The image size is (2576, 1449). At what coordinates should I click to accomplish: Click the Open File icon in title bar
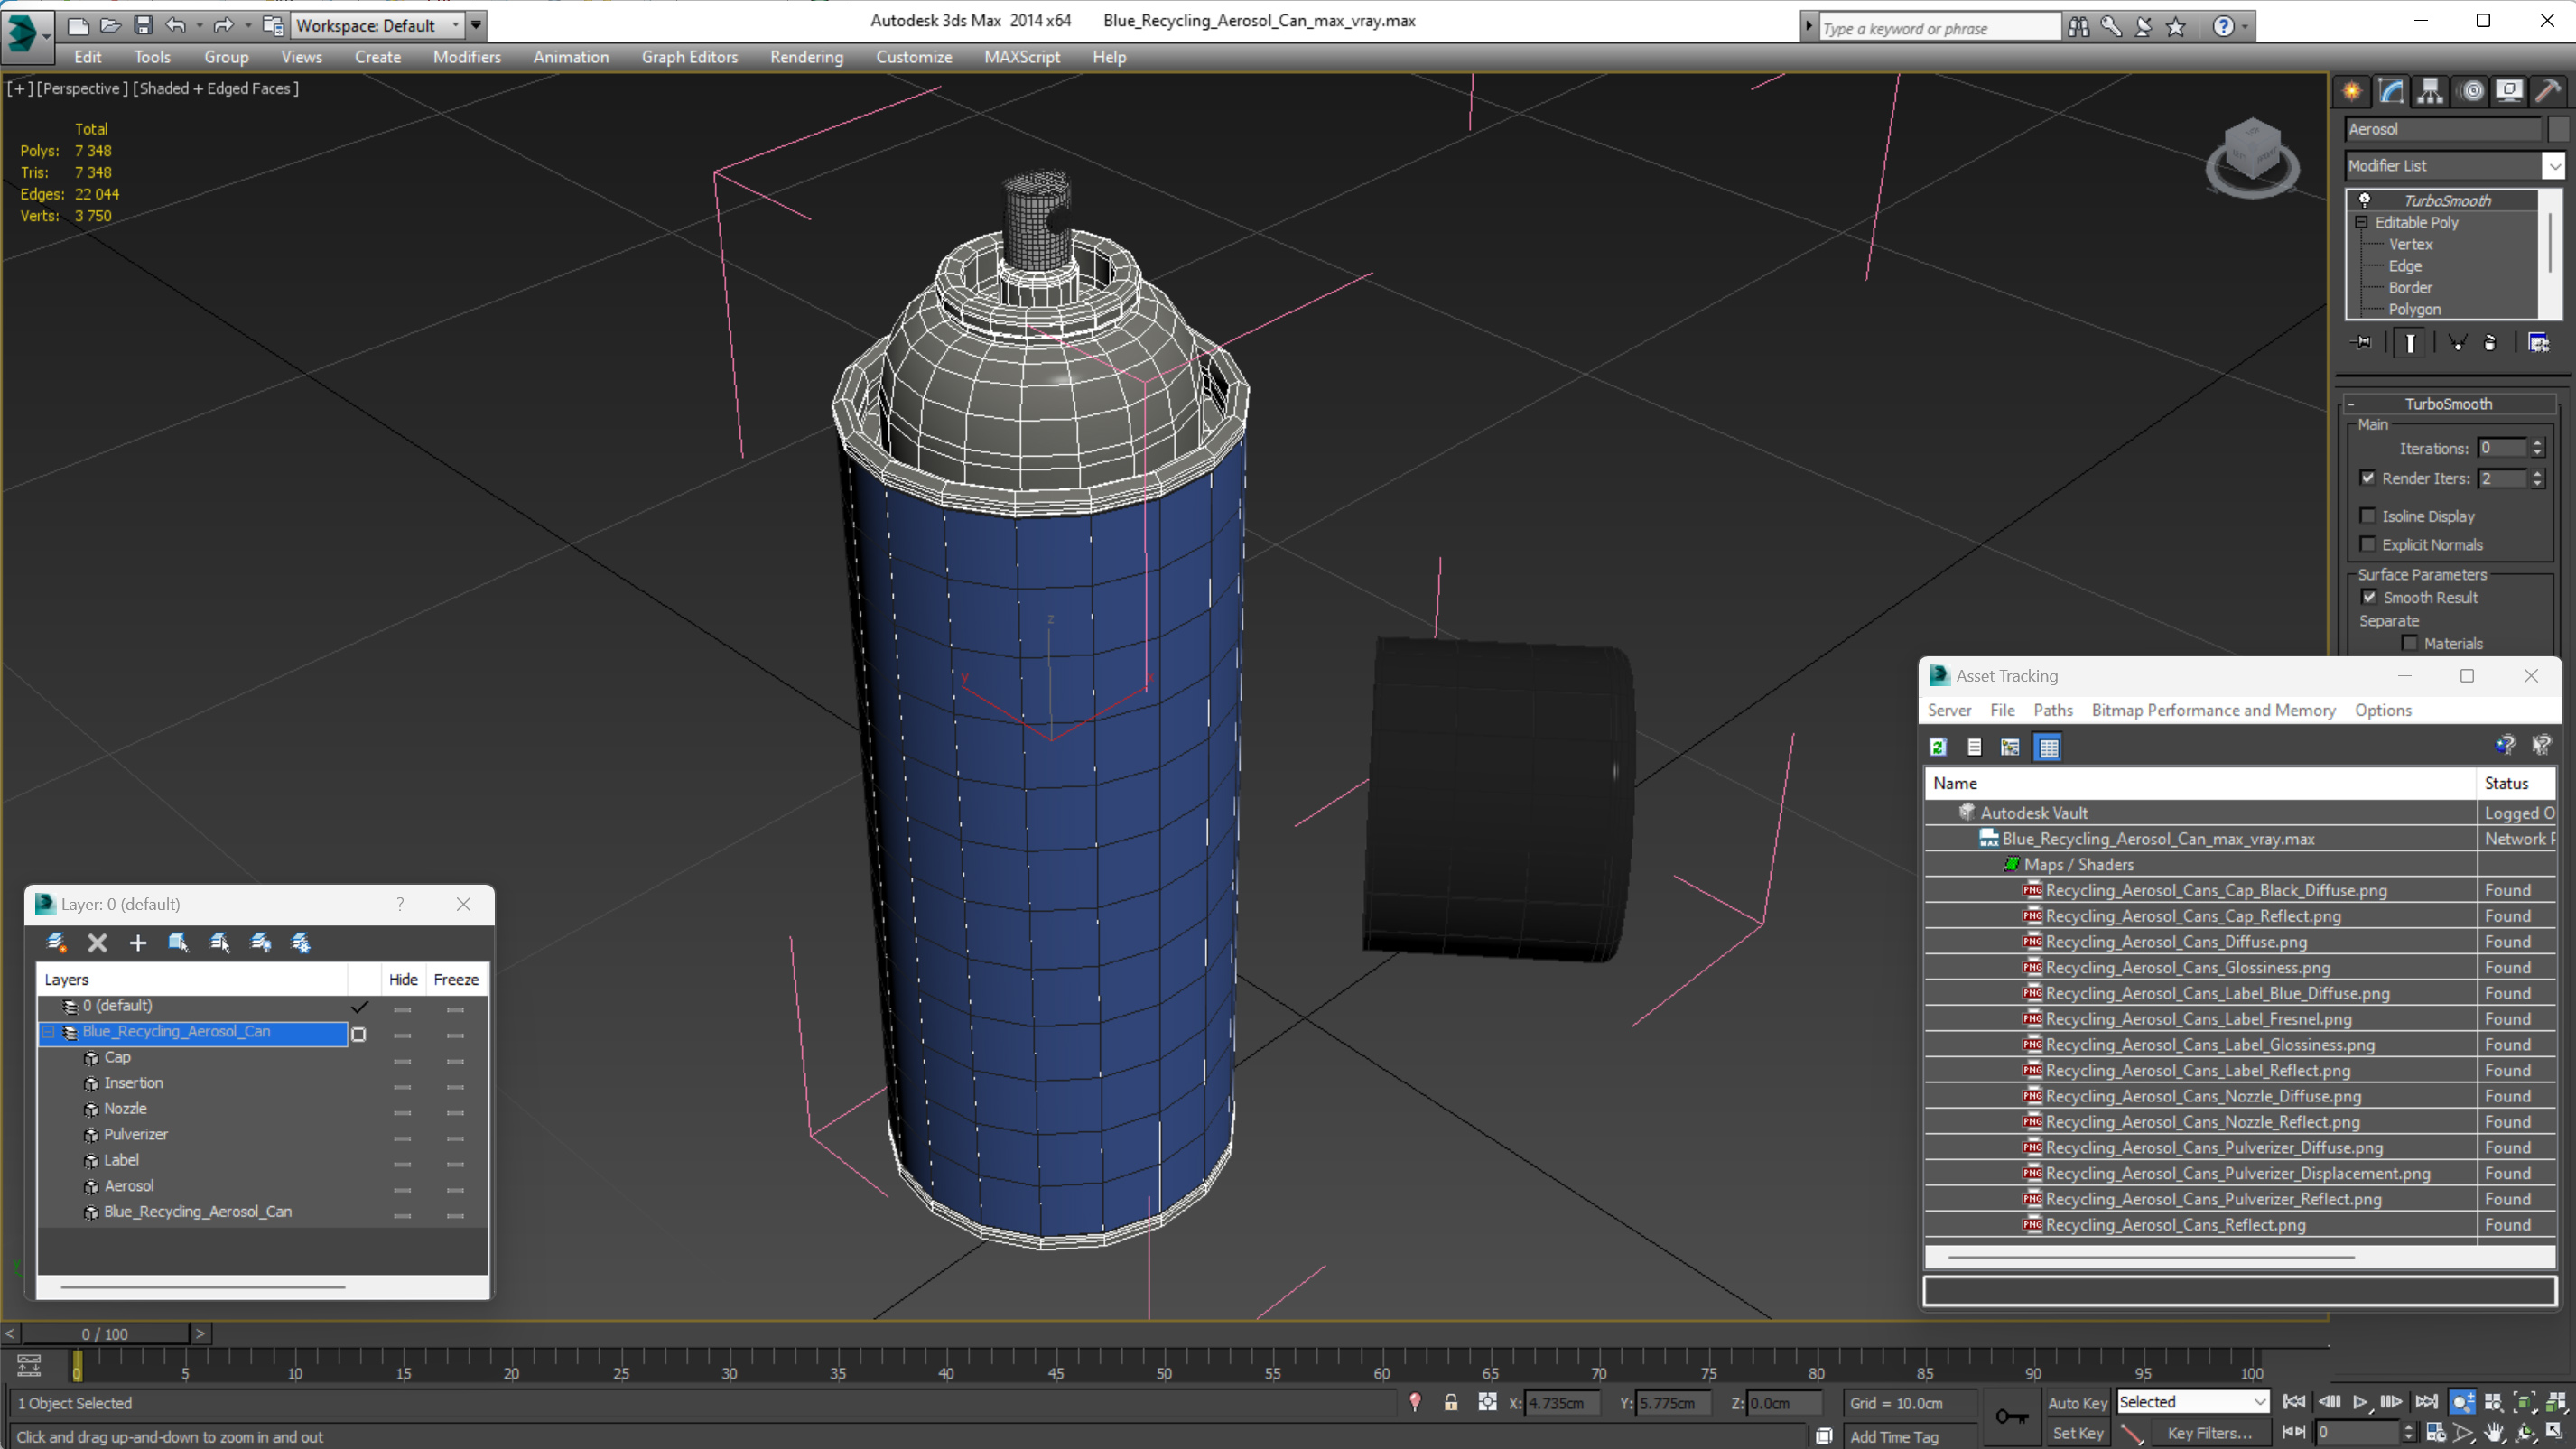coord(110,25)
